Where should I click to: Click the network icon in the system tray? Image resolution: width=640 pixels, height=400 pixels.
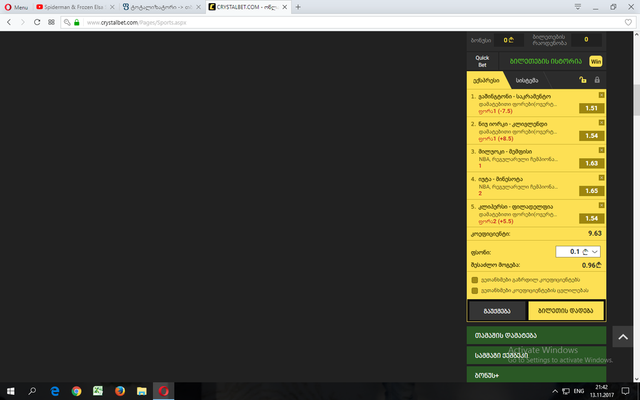(566, 391)
